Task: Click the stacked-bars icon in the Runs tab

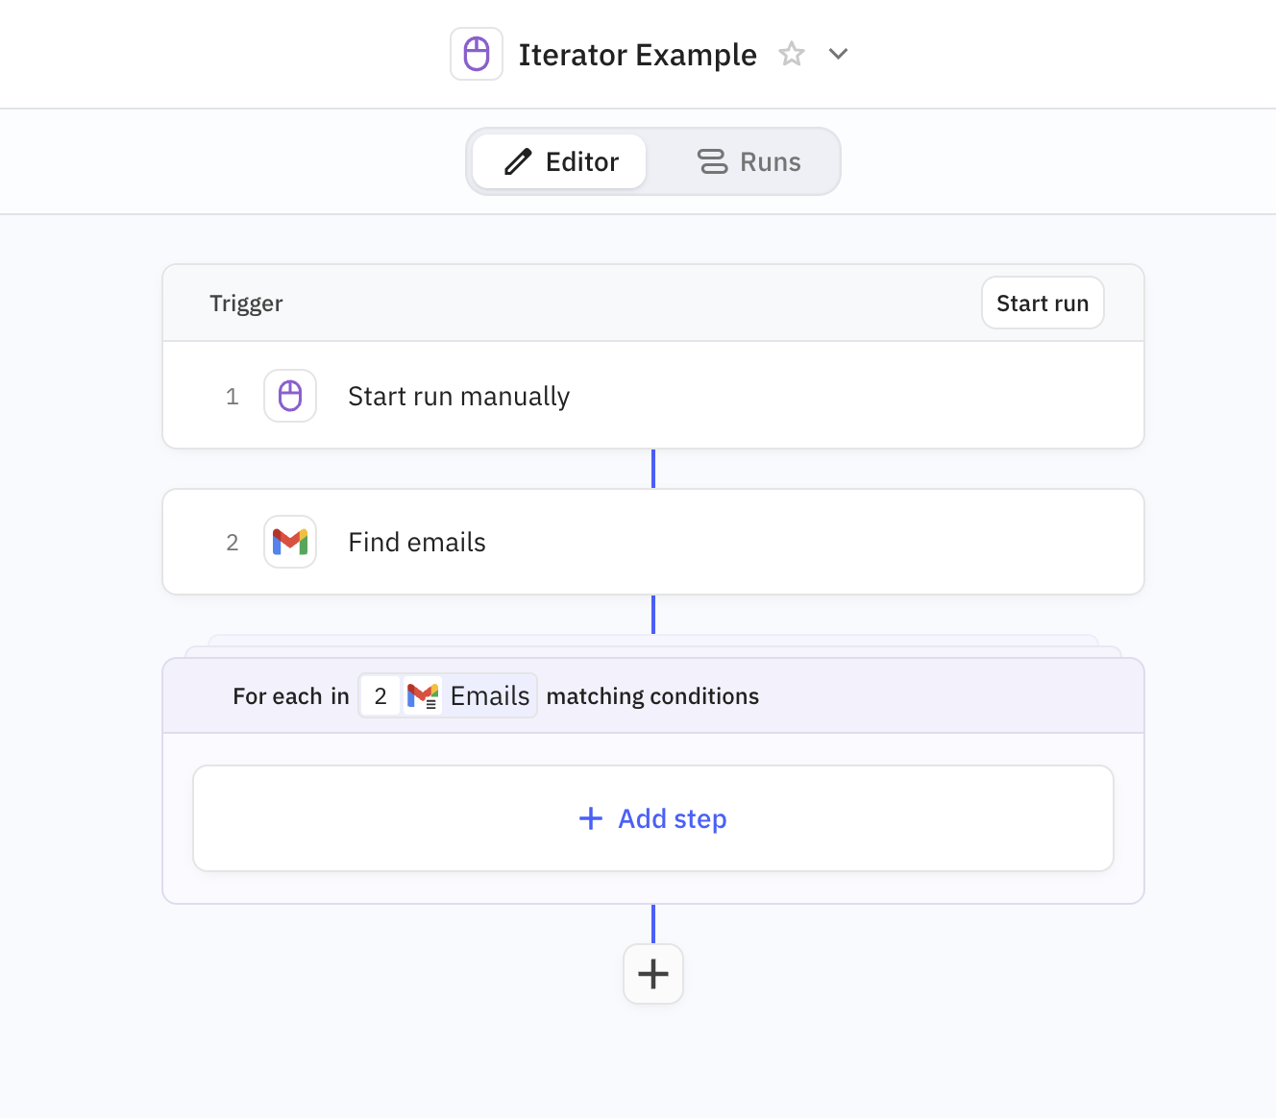Action: click(x=712, y=161)
